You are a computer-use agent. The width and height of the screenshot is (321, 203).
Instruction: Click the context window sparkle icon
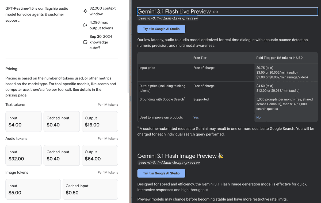coord(85,11)
